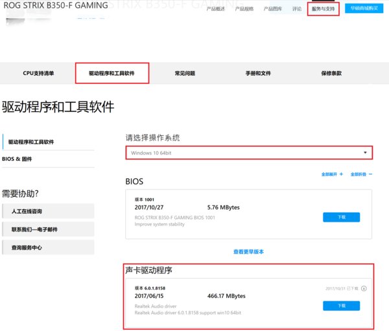Click the 5.76 MBytes file size

223,208
